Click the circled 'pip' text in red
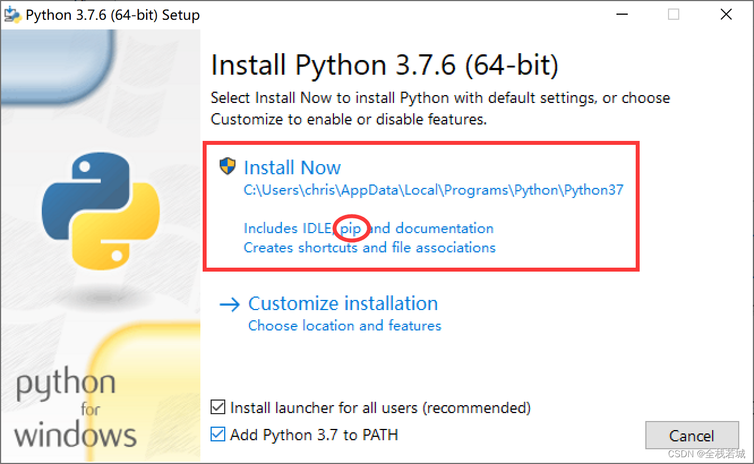This screenshot has width=754, height=464. click(x=351, y=228)
